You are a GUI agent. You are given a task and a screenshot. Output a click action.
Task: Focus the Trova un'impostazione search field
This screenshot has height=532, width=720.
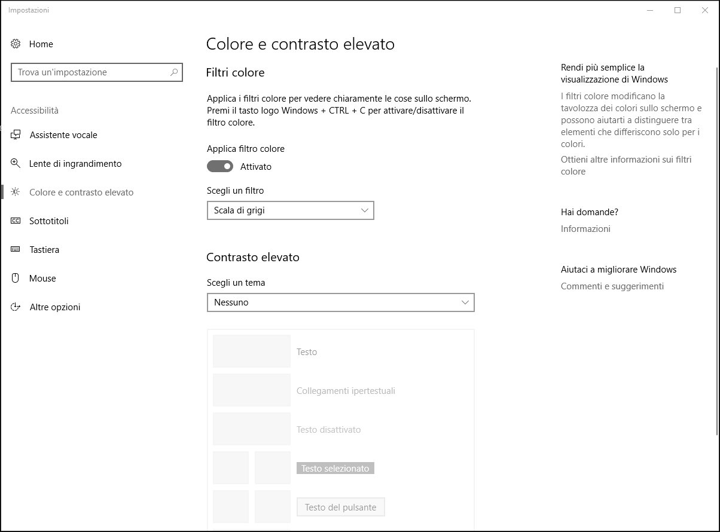click(x=90, y=72)
